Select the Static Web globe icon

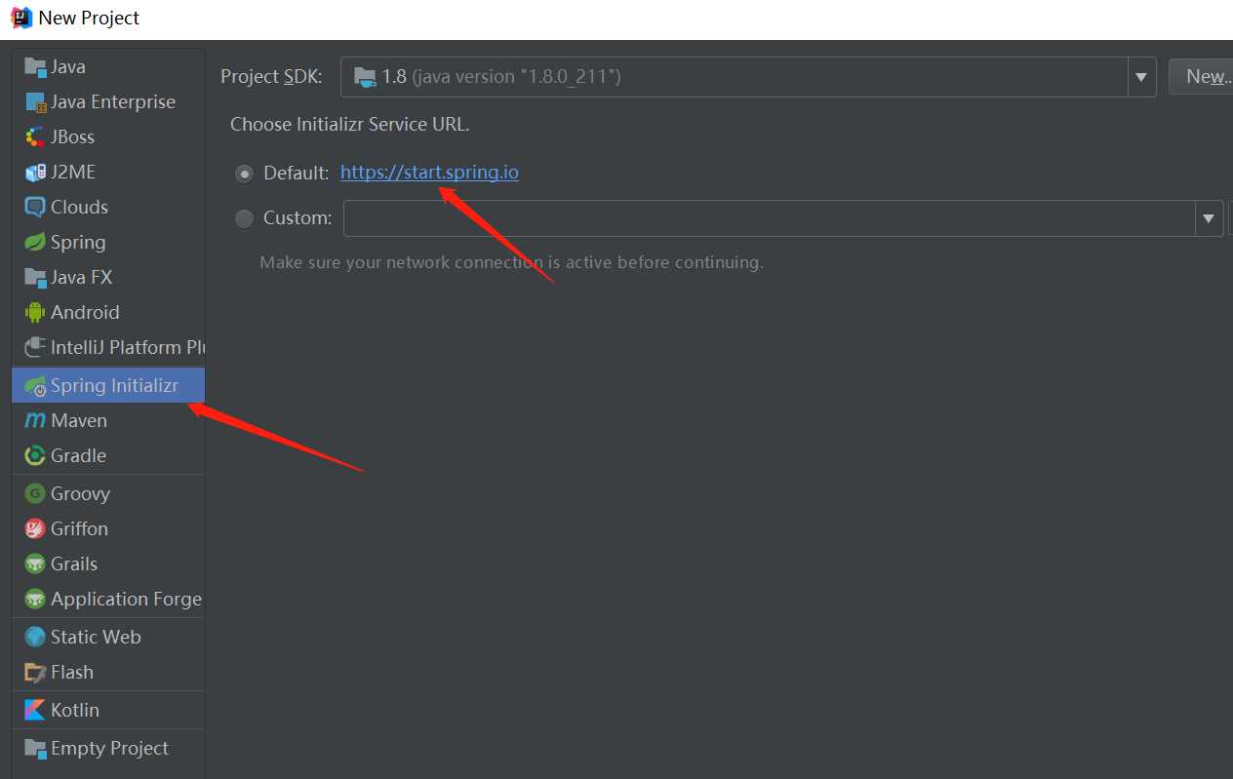click(35, 638)
